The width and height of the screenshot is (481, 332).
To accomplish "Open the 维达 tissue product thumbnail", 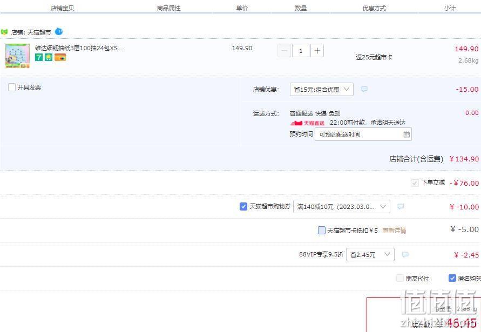I will coord(17,56).
